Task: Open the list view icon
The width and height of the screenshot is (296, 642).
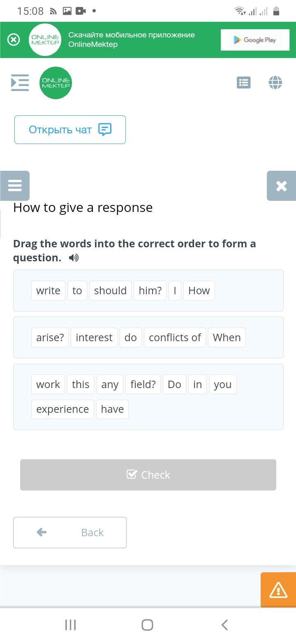Action: point(243,83)
